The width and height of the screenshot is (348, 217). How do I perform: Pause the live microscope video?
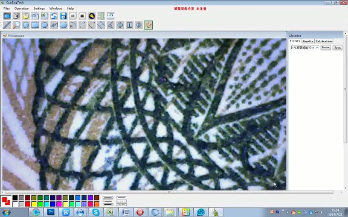72,16
